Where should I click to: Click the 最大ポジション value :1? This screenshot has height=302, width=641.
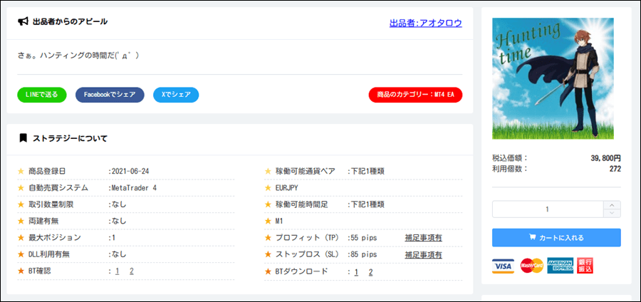click(111, 238)
